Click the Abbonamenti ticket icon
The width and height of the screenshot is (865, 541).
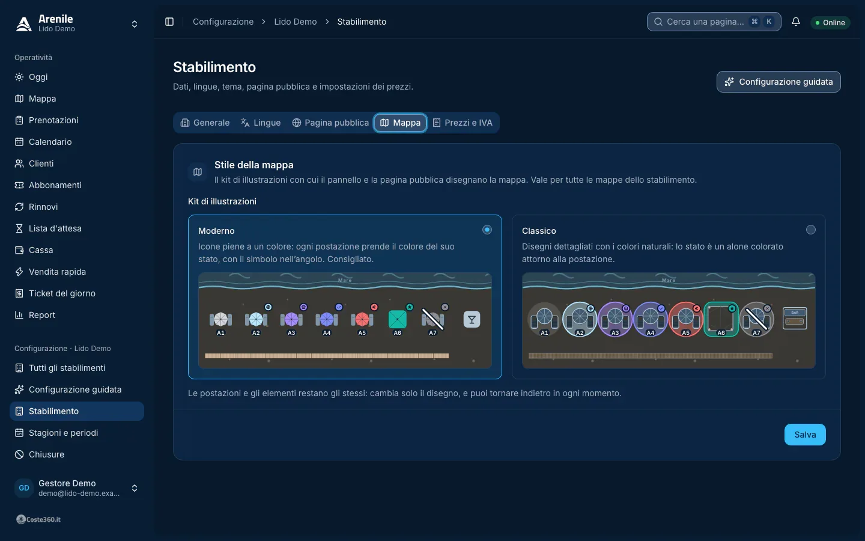(x=19, y=185)
